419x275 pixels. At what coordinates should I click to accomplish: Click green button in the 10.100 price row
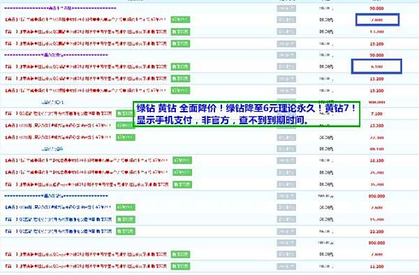click(182, 161)
